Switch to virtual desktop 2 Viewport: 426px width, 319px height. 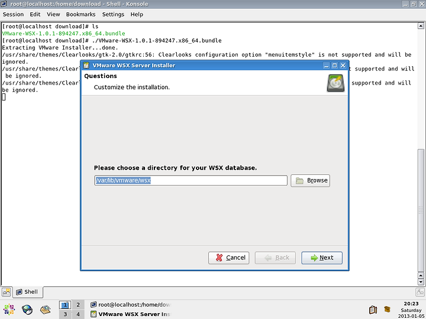click(78, 305)
